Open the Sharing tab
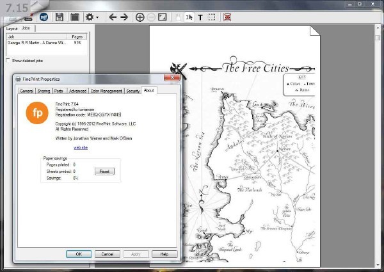This screenshot has height=272, width=384. [44, 91]
